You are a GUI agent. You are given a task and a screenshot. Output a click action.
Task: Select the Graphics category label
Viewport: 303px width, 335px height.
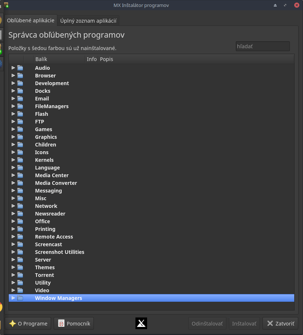click(46, 137)
